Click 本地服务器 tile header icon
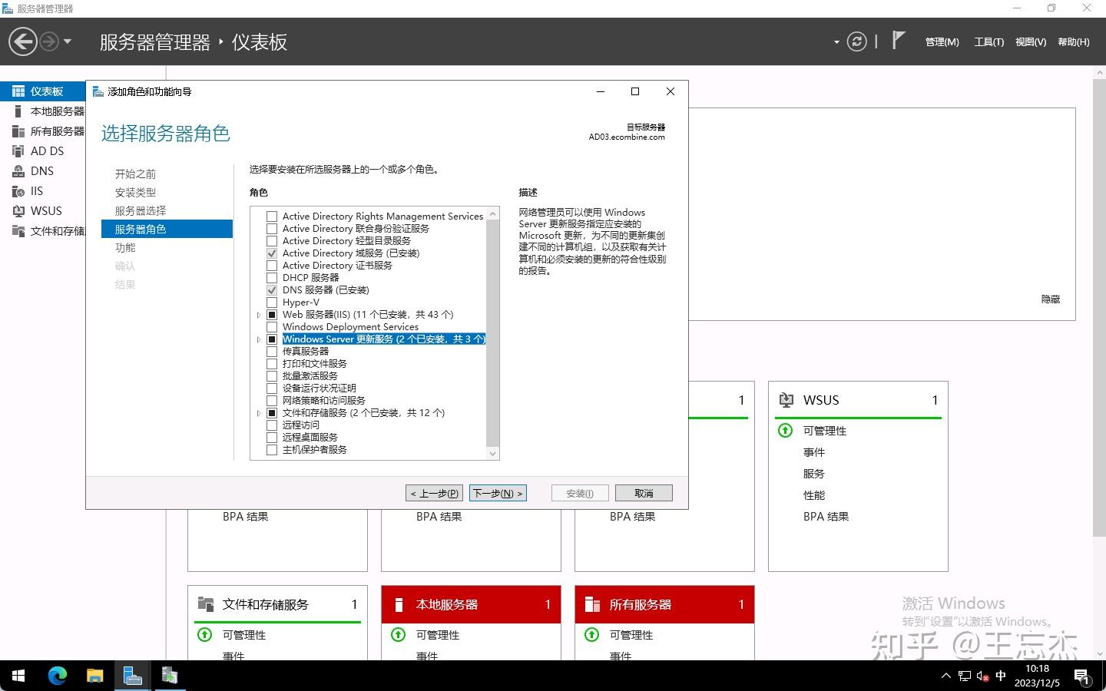Screen dimensions: 1106x691 399,604
